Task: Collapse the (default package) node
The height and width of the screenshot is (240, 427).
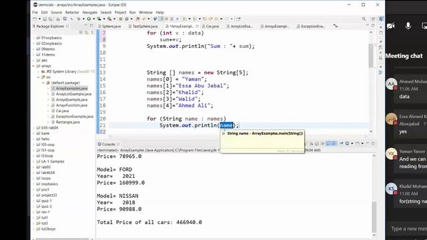Action: 43,83
